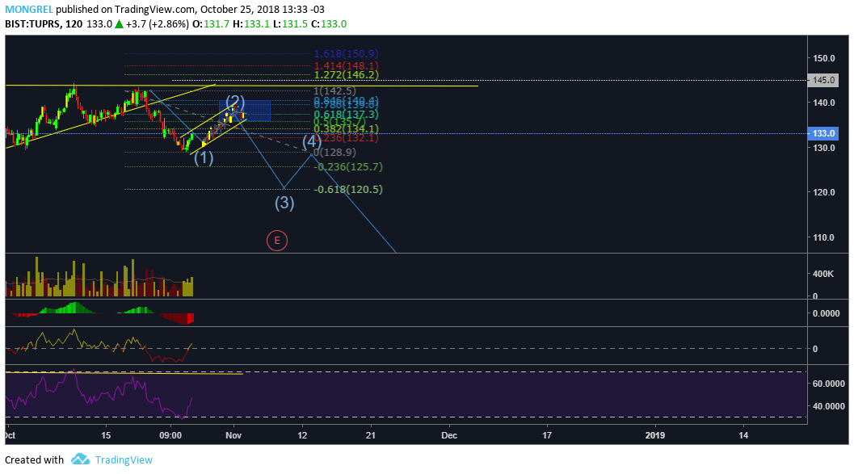Click the 2019 label on time axis
Screen dimensions: 854x474
pos(654,435)
